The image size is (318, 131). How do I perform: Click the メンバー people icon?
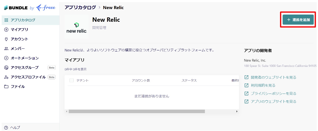[x=6, y=49]
